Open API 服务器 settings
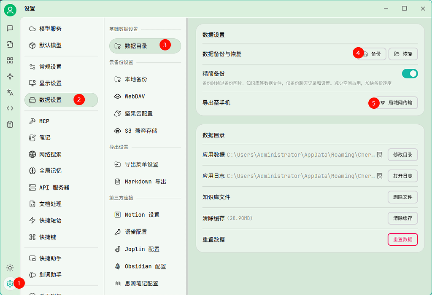The height and width of the screenshot is (295, 432). (61, 188)
